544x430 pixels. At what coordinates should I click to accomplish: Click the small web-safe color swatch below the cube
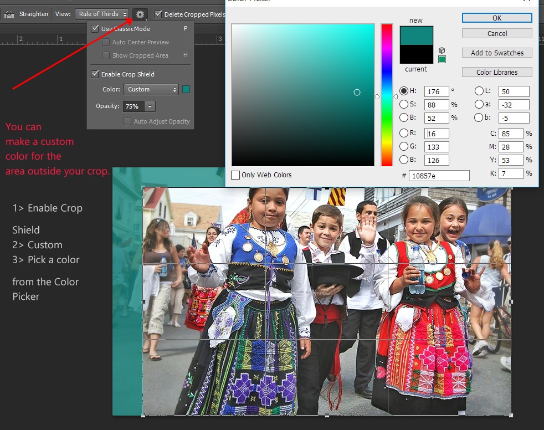coord(442,59)
